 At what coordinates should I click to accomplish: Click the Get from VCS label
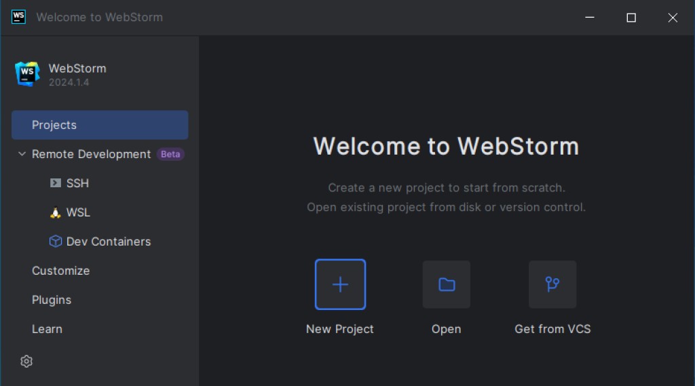click(x=552, y=329)
